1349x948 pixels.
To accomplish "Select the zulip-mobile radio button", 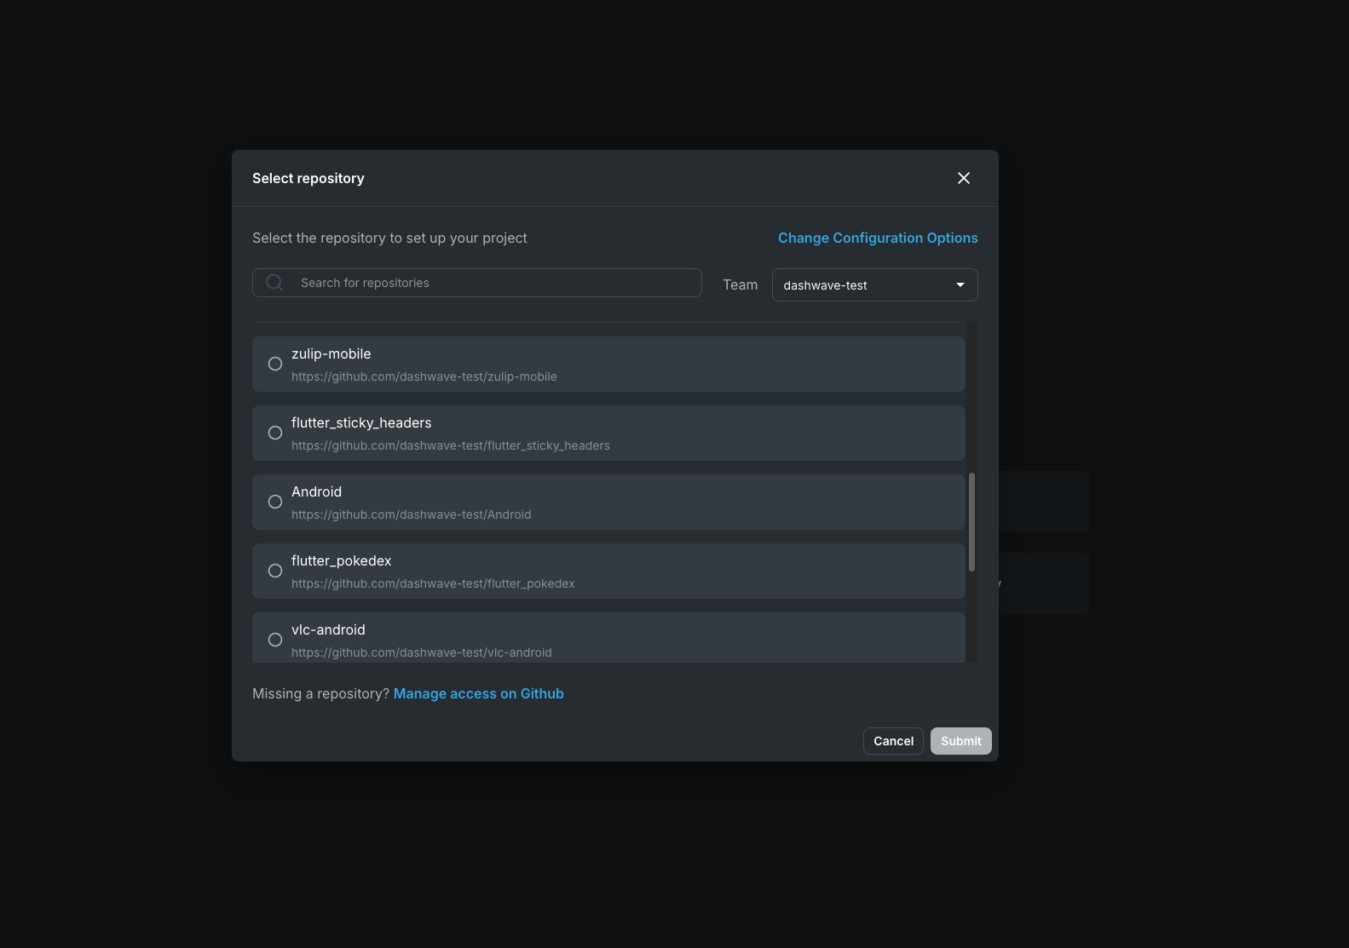I will 275,364.
